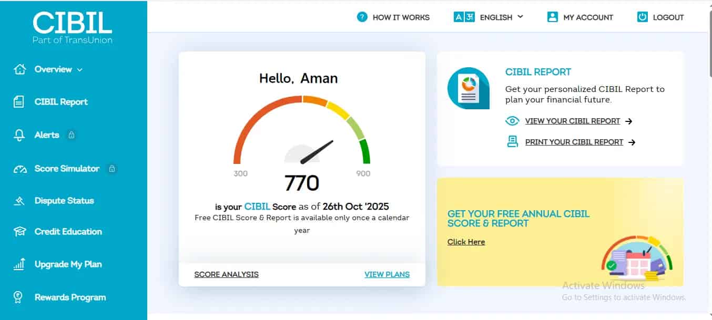Click the Score Simulator gauge icon
The height and width of the screenshot is (320, 712).
click(19, 169)
